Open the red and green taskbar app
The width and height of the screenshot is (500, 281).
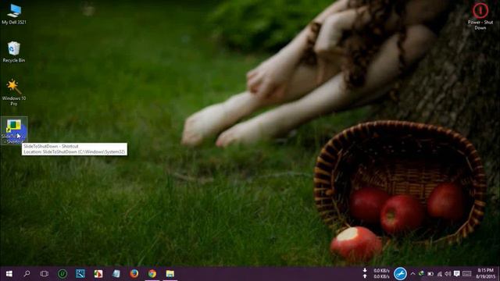point(98,274)
